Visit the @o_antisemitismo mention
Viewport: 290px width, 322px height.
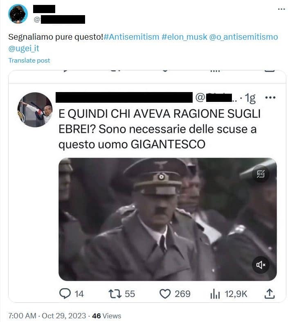tap(243, 37)
